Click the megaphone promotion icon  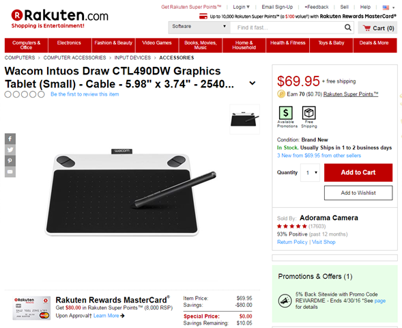click(285, 300)
